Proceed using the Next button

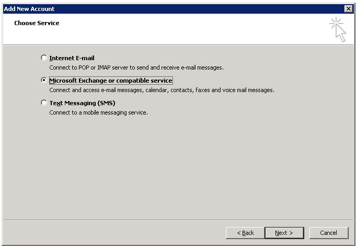(284, 233)
